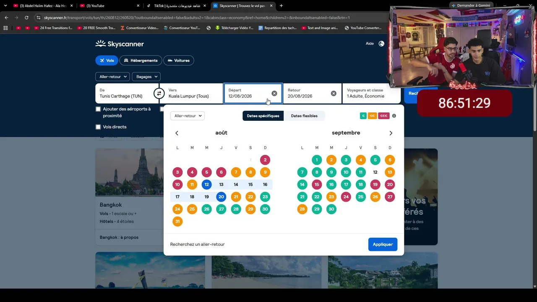Open regional settings globe icon
The height and width of the screenshot is (302, 537).
click(381, 44)
